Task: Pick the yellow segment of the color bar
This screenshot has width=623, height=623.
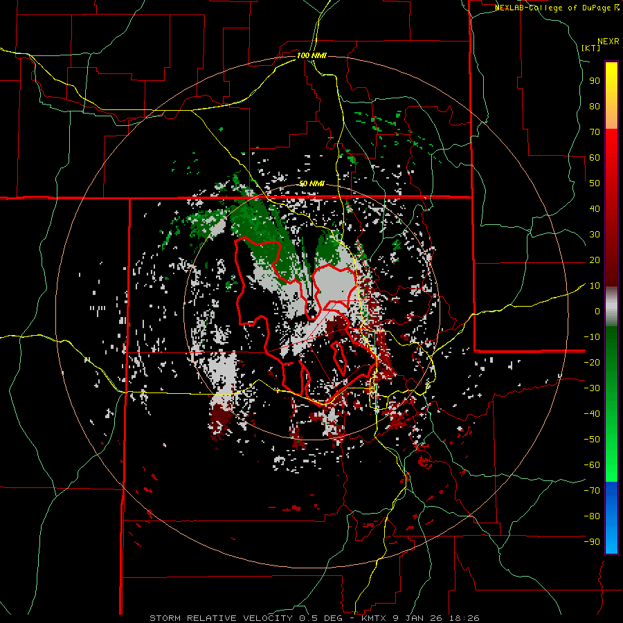Action: [611, 96]
